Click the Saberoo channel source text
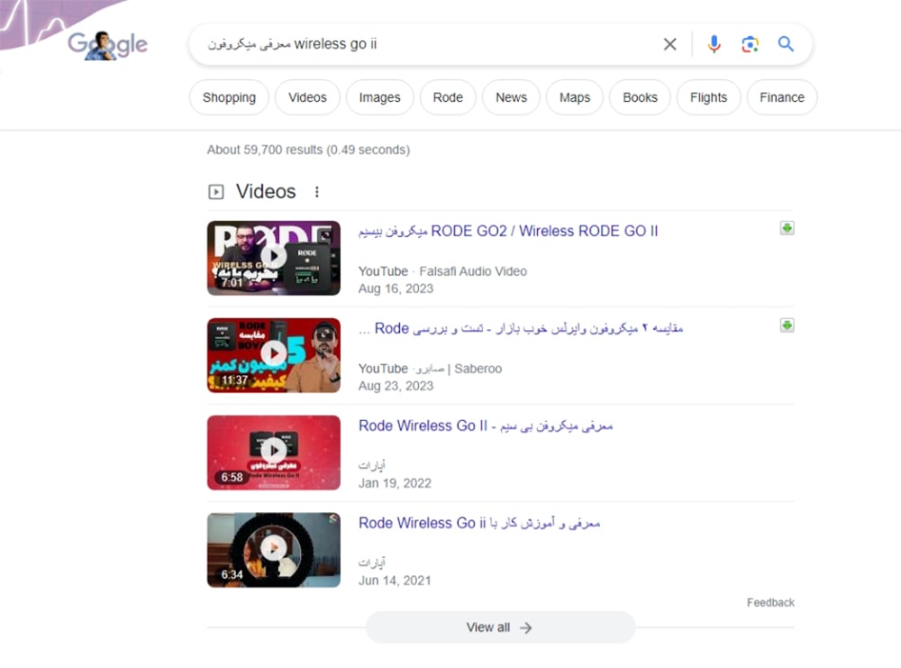 click(x=460, y=369)
